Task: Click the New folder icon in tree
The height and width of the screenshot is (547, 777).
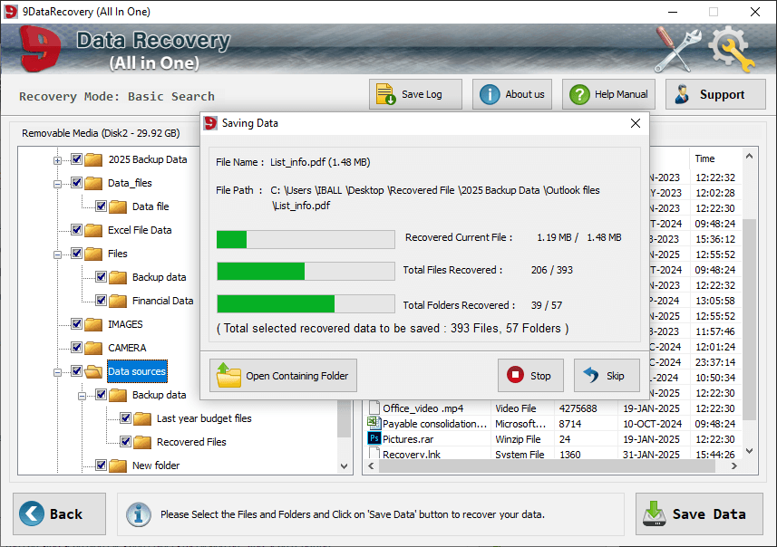Action: click(118, 465)
